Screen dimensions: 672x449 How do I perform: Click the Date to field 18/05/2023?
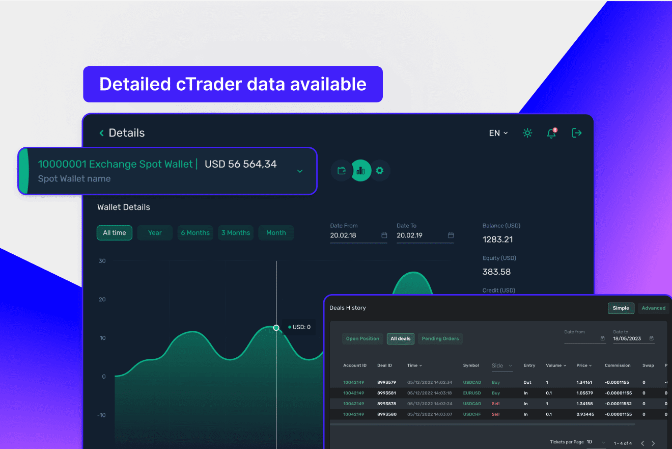tap(634, 338)
